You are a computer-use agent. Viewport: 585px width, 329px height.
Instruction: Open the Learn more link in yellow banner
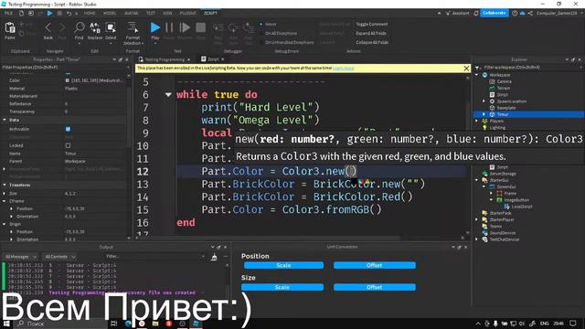pyautogui.click(x=344, y=69)
